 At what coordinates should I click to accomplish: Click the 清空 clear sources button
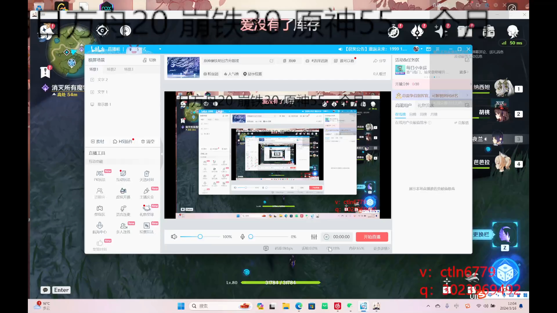[x=148, y=141]
